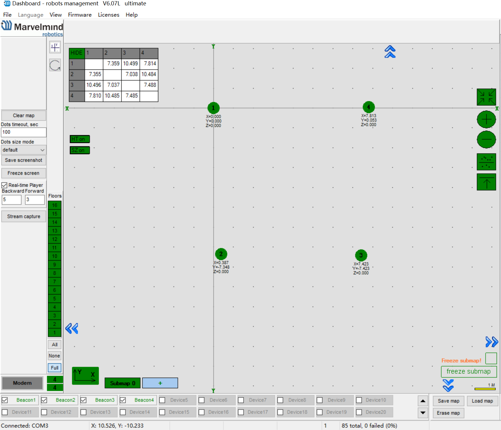Enable the Device5 checkbox
Screen dimensions: 501x430
(x=162, y=400)
